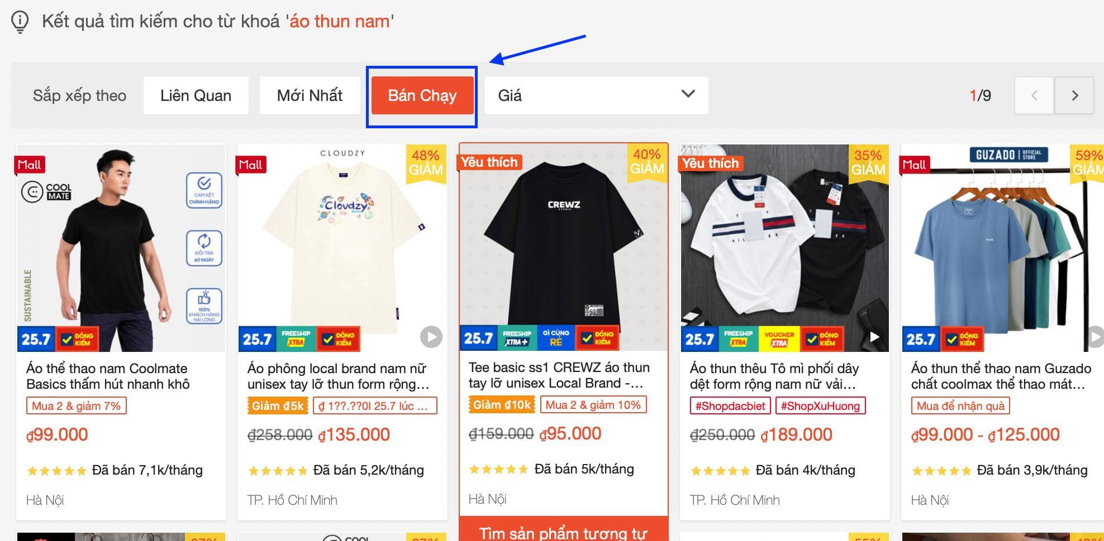Click price range ₫99.000 - ₫125.000
Image resolution: width=1104 pixels, height=541 pixels.
pos(986,434)
